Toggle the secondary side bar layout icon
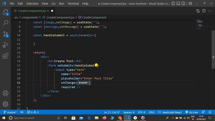Viewport: 215px width, 121px height. pos(183,3)
